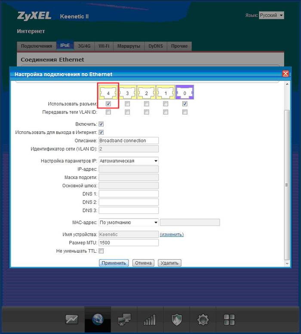Screen dimensions: 301x334
Task: Click the 'Размер MTU' input field
Action: click(129, 243)
